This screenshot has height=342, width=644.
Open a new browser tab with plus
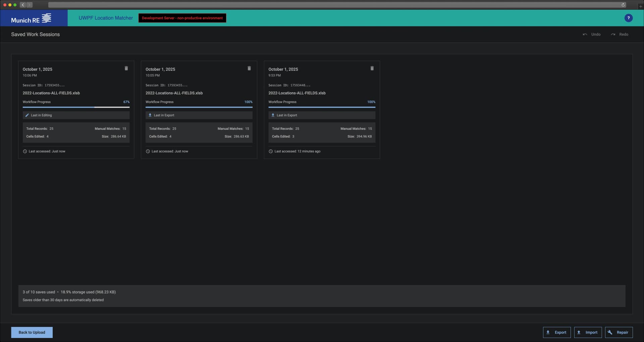(x=640, y=6)
